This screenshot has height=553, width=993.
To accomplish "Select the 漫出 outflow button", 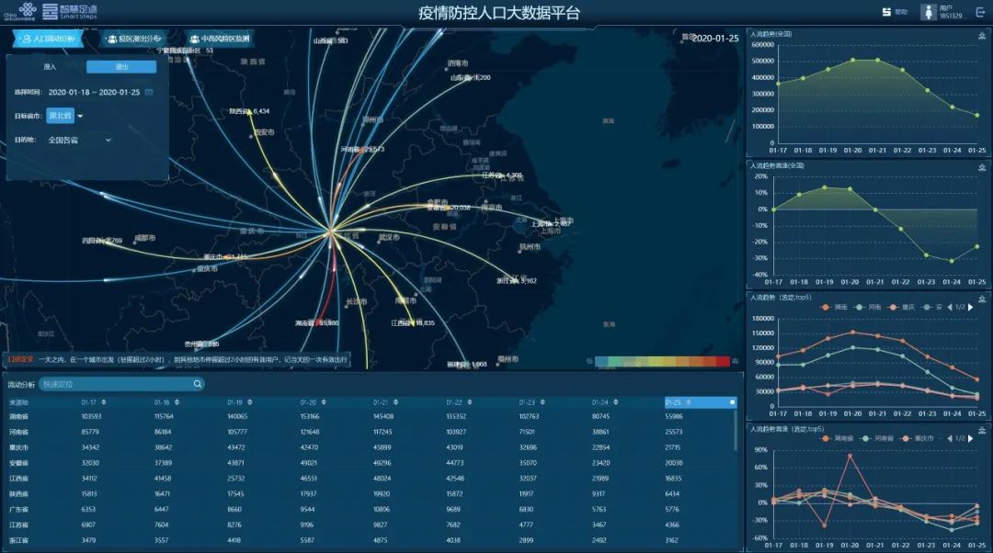I will tap(121, 67).
